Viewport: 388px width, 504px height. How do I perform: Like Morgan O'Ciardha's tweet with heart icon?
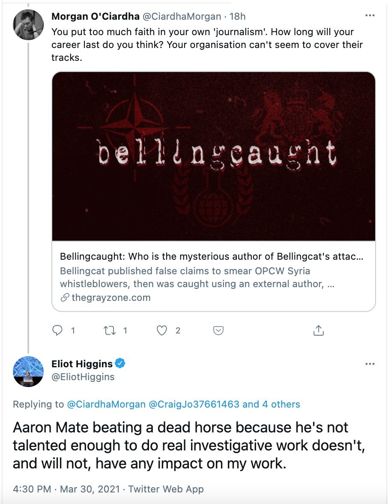[x=161, y=330]
